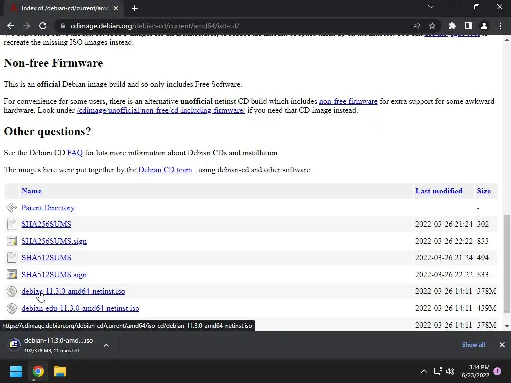Open the Extensions puzzle icon
Image resolution: width=511 pixels, height=383 pixels.
pyautogui.click(x=452, y=26)
